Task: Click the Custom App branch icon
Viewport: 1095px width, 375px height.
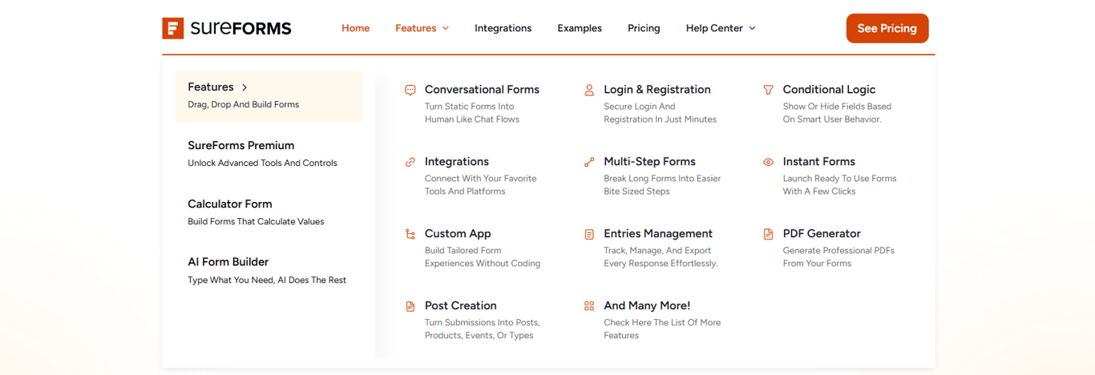Action: pyautogui.click(x=410, y=234)
